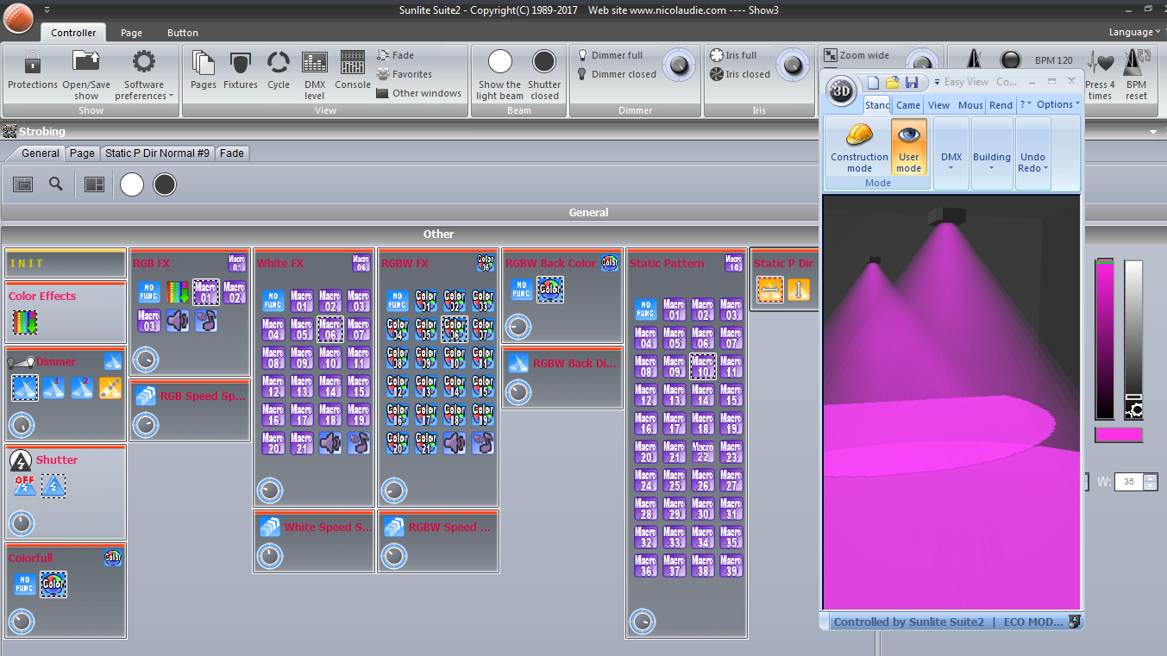Select Macro 10 in White FX panel
The height and width of the screenshot is (656, 1167).
pyautogui.click(x=330, y=358)
